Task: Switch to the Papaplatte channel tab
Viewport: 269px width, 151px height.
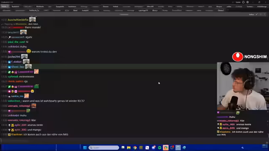Action: click(60, 7)
